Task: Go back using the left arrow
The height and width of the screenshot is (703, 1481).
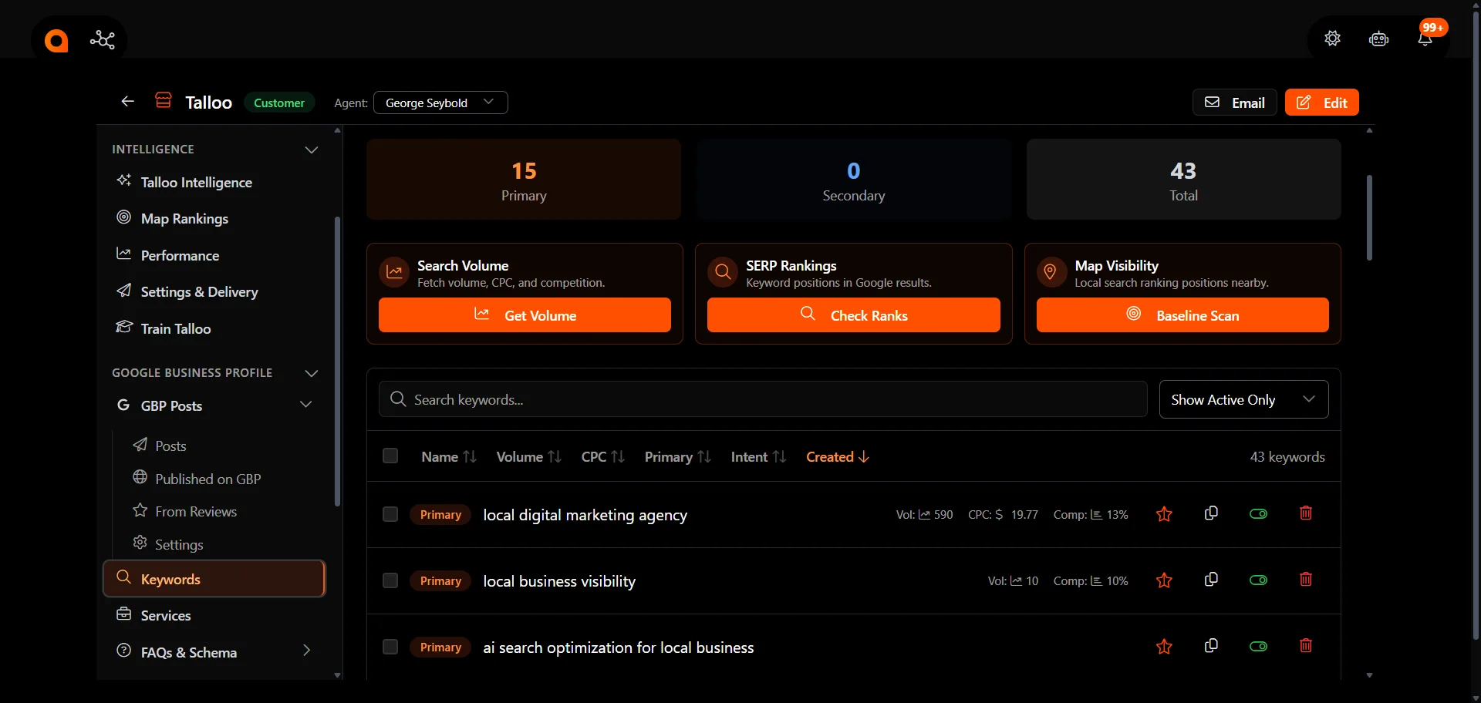Action: pos(128,102)
